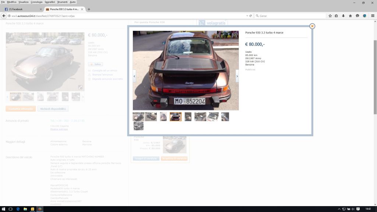Screen dimensions: 377x212
Task: Show the next photo in the gallery
Action: tap(237, 76)
